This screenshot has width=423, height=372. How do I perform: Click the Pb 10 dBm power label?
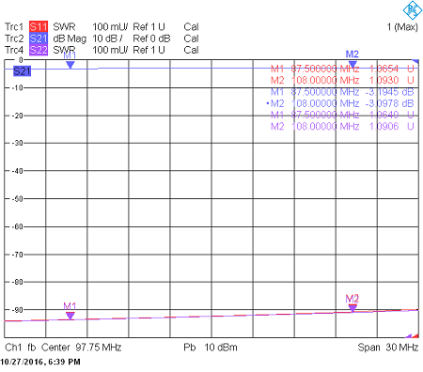click(211, 348)
